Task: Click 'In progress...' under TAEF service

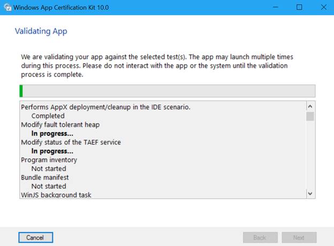Action: click(x=52, y=151)
